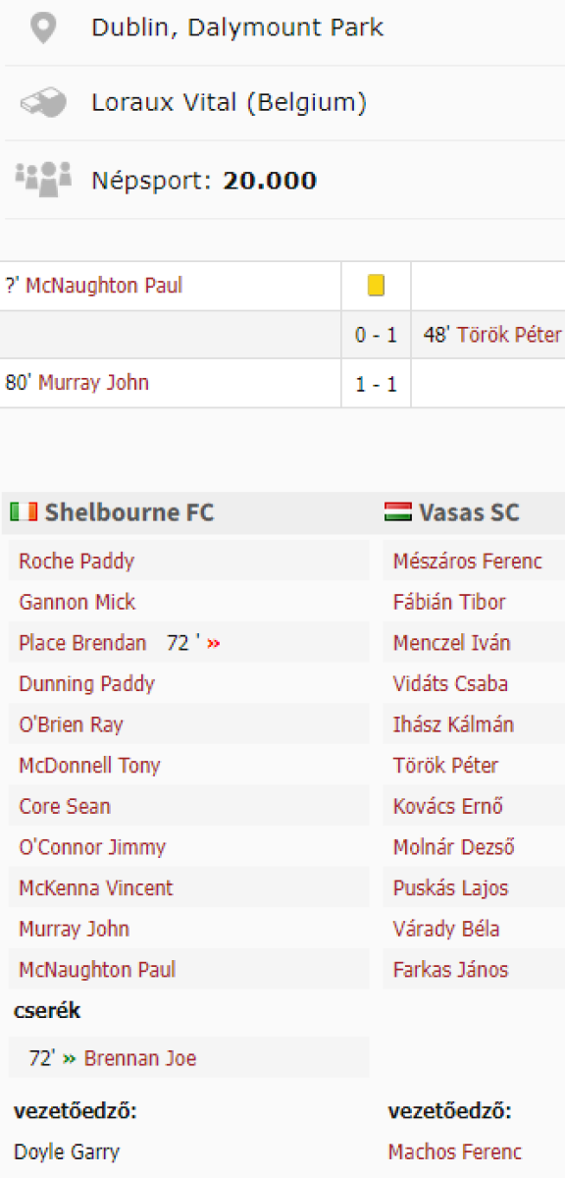Image resolution: width=565 pixels, height=1178 pixels.
Task: Click the Hungarian flag next to Vasas SC
Action: coord(397,512)
